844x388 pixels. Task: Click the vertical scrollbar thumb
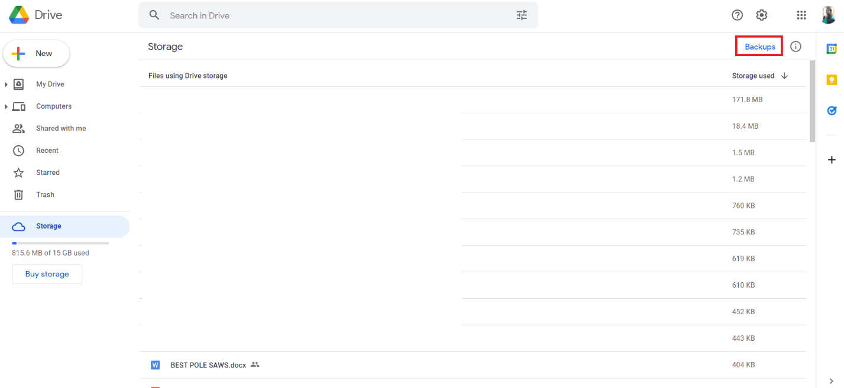812,101
